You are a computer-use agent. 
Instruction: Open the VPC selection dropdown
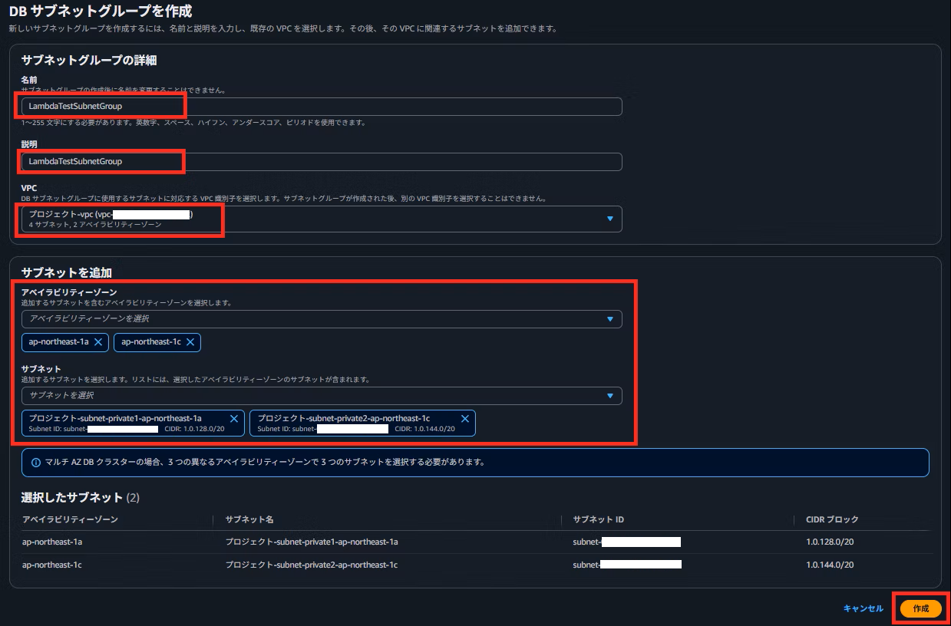pyautogui.click(x=322, y=219)
